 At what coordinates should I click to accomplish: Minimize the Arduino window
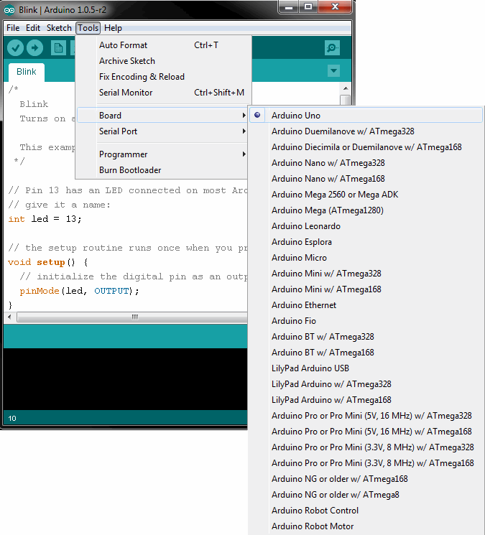coord(289,7)
